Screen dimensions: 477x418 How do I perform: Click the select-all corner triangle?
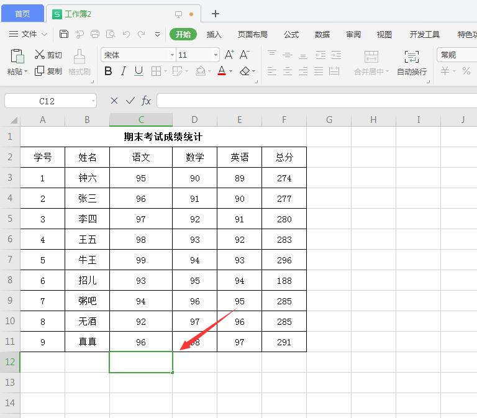(14, 120)
